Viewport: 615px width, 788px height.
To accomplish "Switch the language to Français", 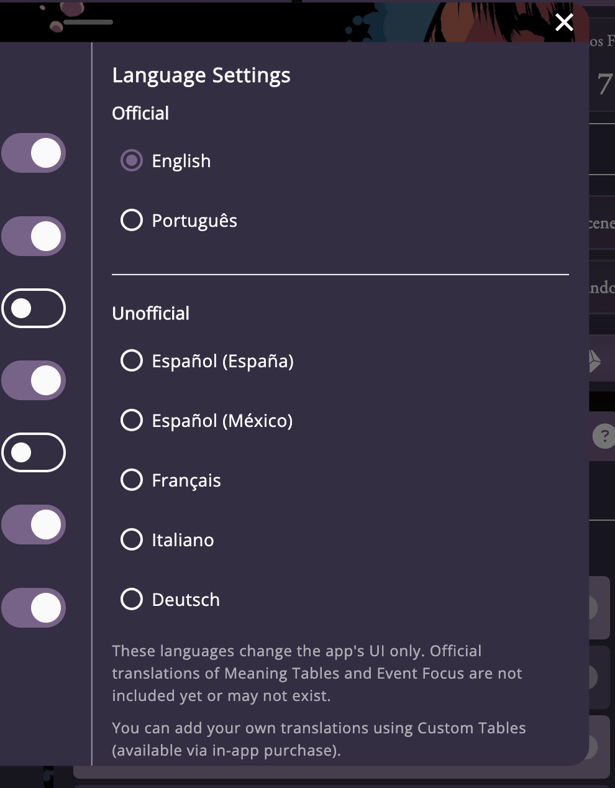I will point(132,480).
